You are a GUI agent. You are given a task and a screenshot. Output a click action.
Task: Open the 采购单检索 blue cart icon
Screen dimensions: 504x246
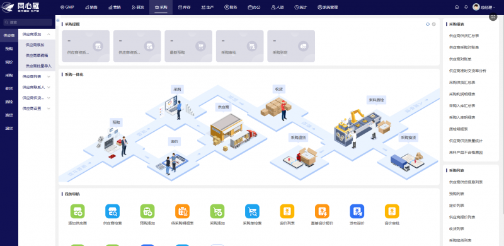click(253, 211)
